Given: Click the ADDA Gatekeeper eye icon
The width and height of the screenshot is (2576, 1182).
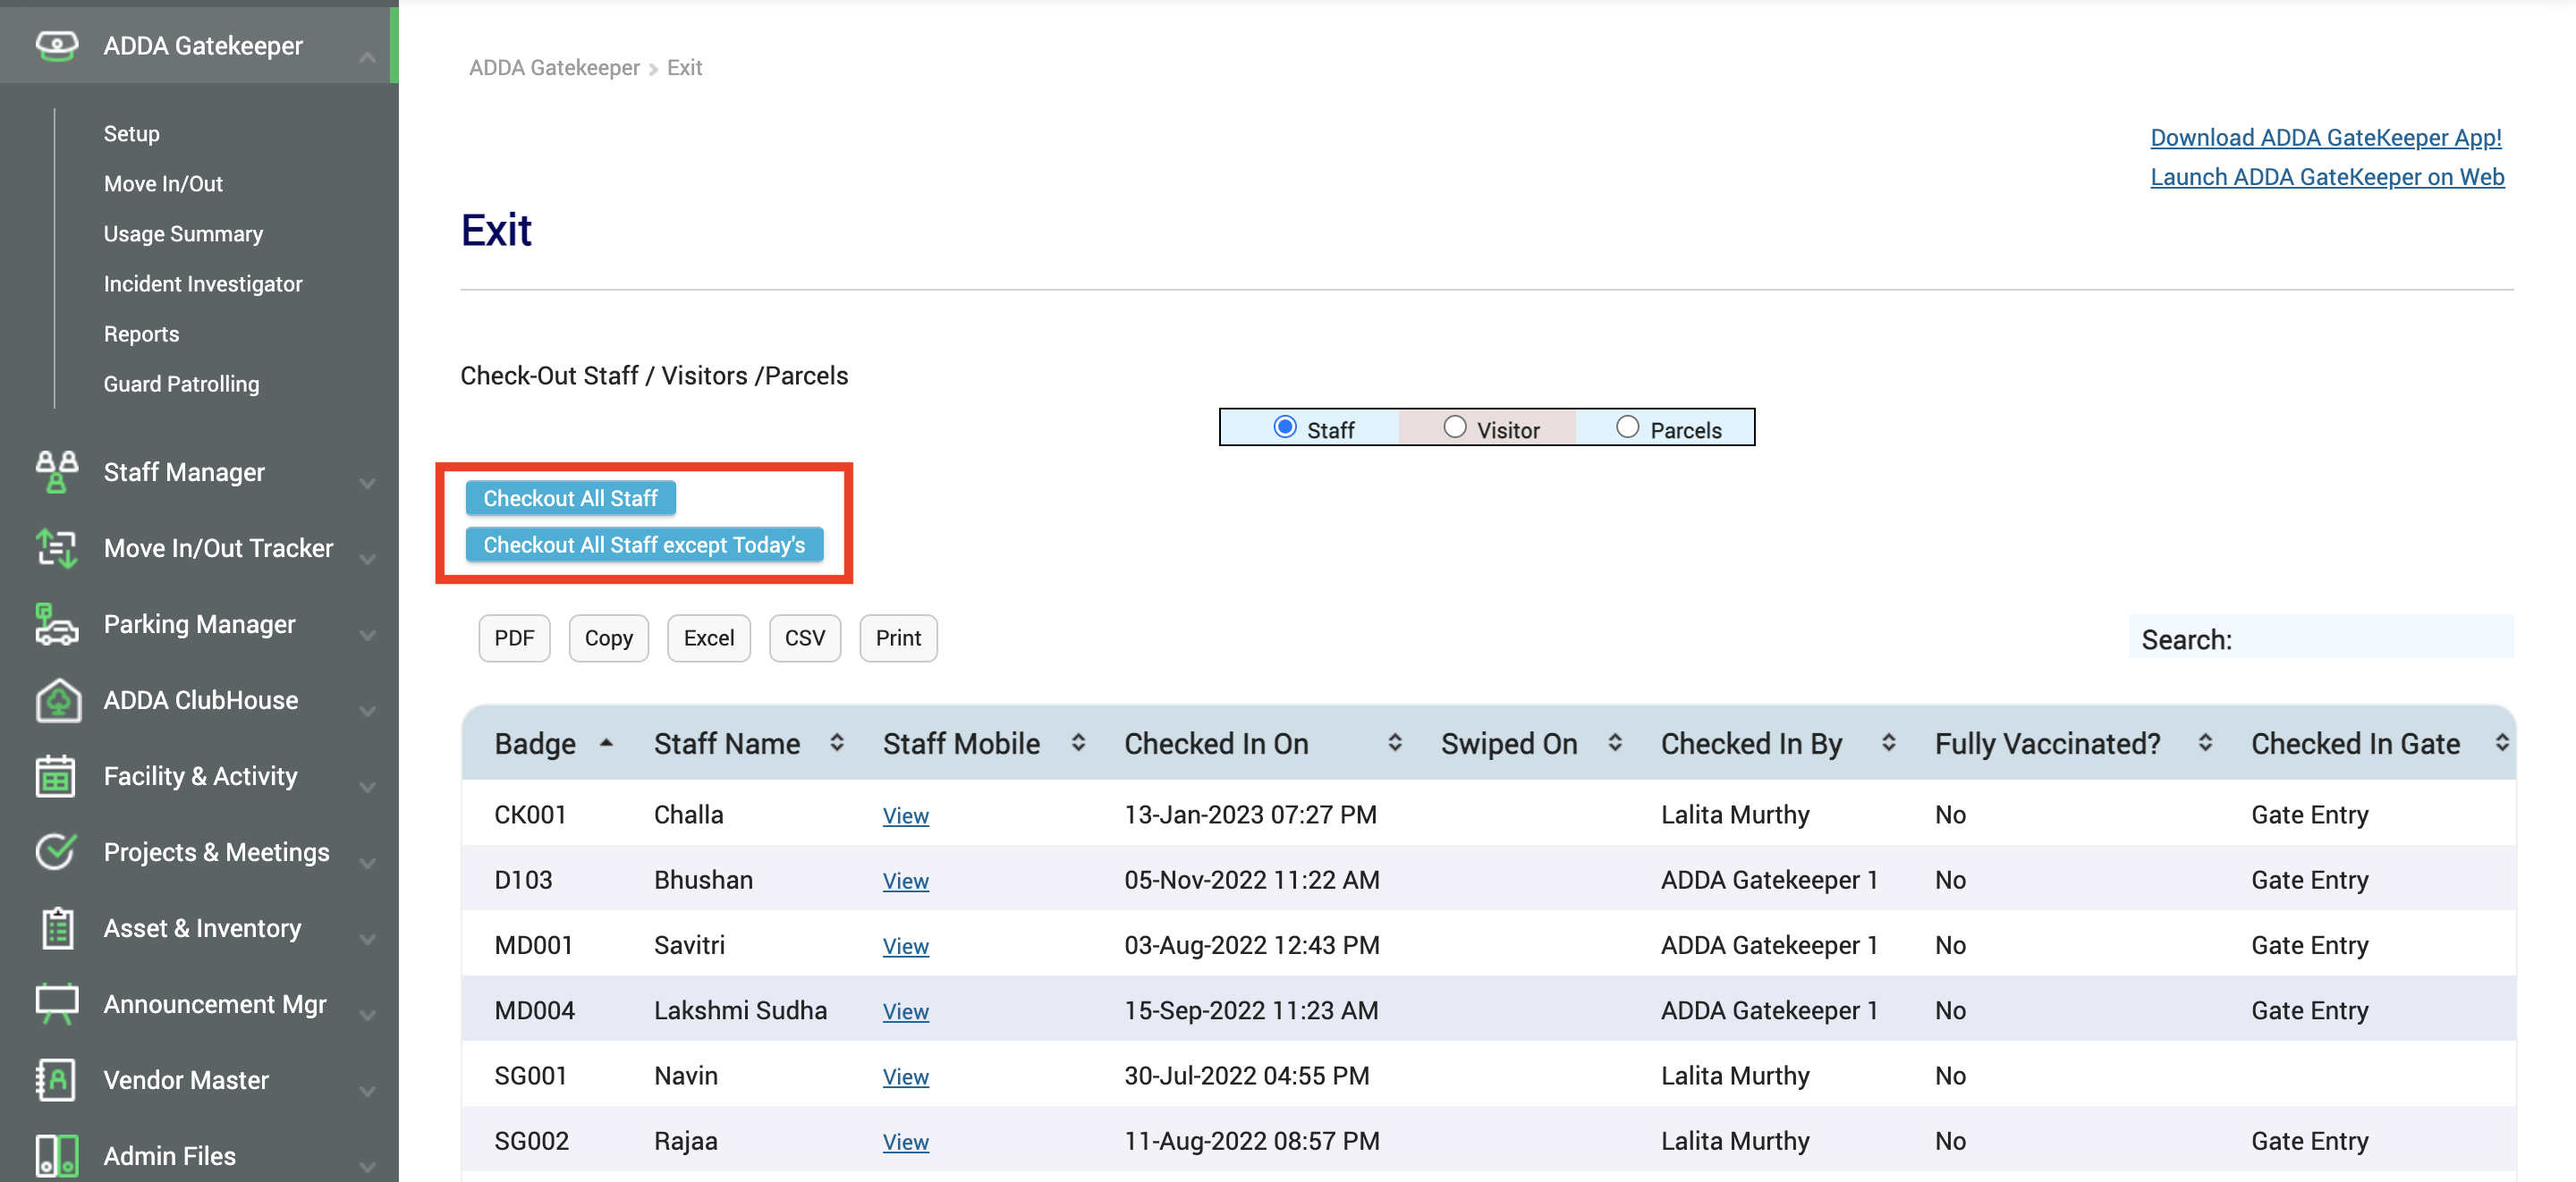Looking at the screenshot, I should 56,45.
